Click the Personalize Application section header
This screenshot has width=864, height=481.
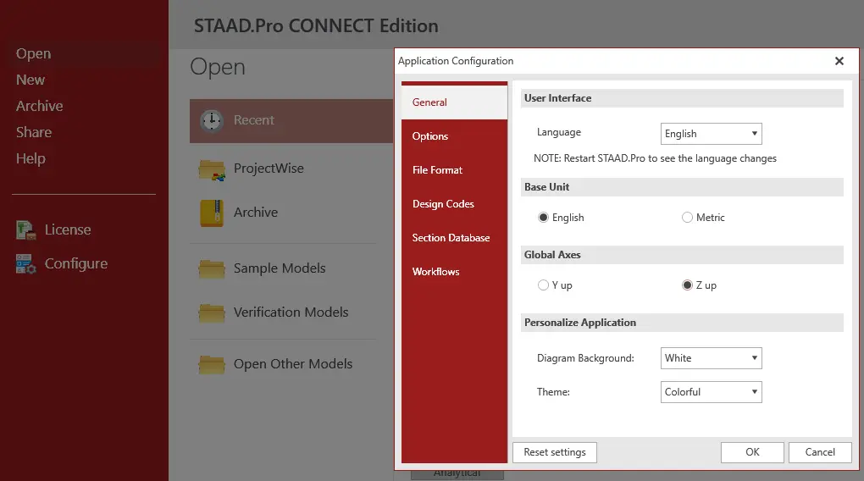click(x=682, y=323)
